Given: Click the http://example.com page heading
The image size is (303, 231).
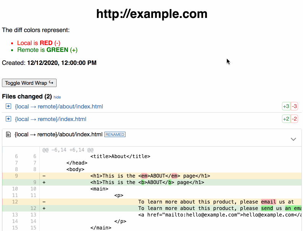Looking at the screenshot, I should pyautogui.click(x=152, y=14).
